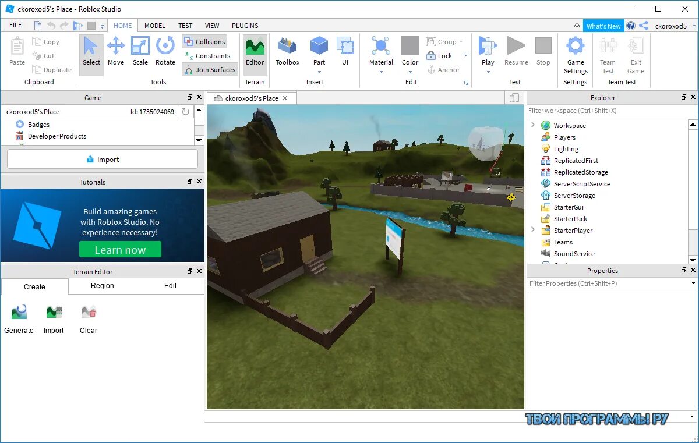Toggle Constraints option
The height and width of the screenshot is (443, 699).
[207, 56]
